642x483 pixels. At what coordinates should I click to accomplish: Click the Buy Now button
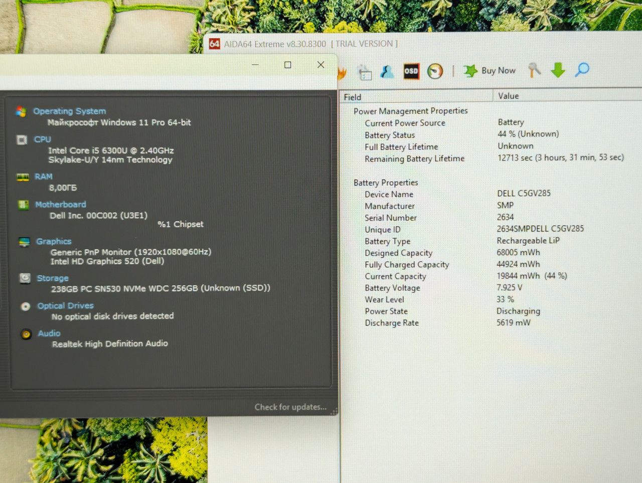point(490,71)
